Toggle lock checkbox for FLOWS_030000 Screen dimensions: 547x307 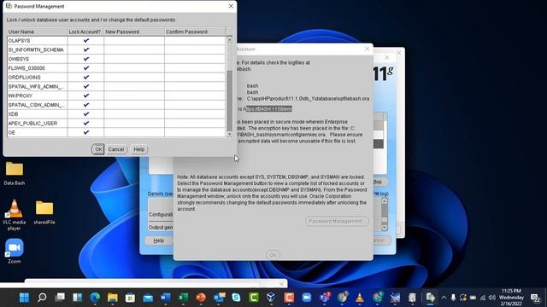click(x=85, y=68)
